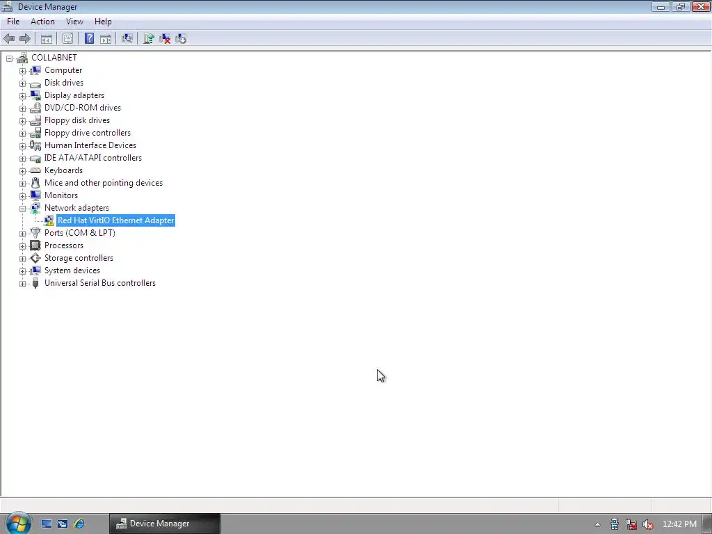Click the Forward arrow toolbar icon

pyautogui.click(x=25, y=39)
